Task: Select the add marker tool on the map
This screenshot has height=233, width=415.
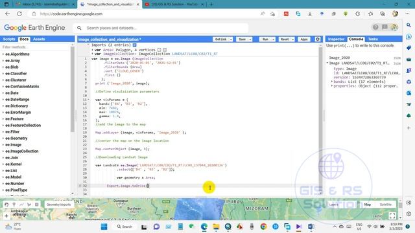Action: pyautogui.click(x=14, y=205)
